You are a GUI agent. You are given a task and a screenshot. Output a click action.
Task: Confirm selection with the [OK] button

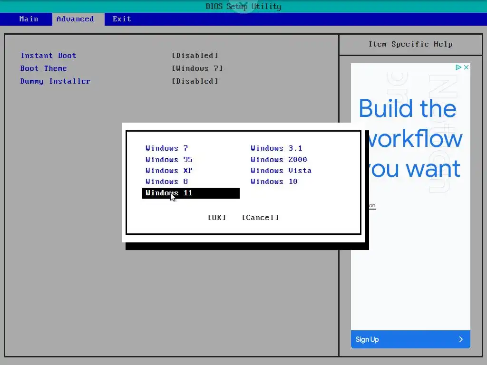point(217,218)
